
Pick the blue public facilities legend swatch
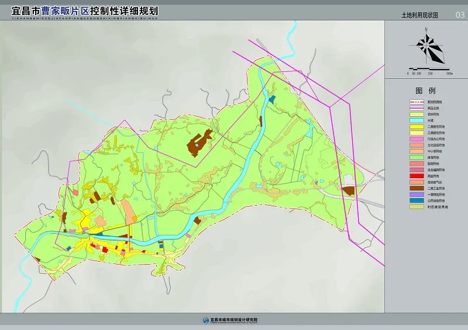coord(417,200)
